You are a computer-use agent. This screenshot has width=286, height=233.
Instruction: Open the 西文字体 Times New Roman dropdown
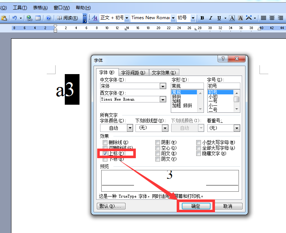coord(163,100)
